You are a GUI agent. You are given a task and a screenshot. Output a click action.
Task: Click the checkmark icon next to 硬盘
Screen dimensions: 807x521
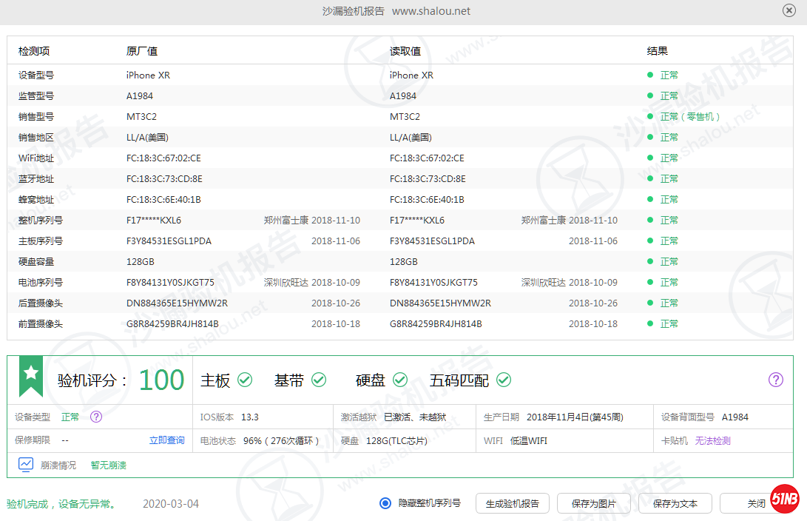click(x=400, y=380)
